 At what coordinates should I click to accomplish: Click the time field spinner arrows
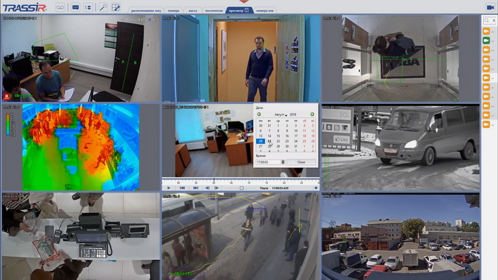283,162
